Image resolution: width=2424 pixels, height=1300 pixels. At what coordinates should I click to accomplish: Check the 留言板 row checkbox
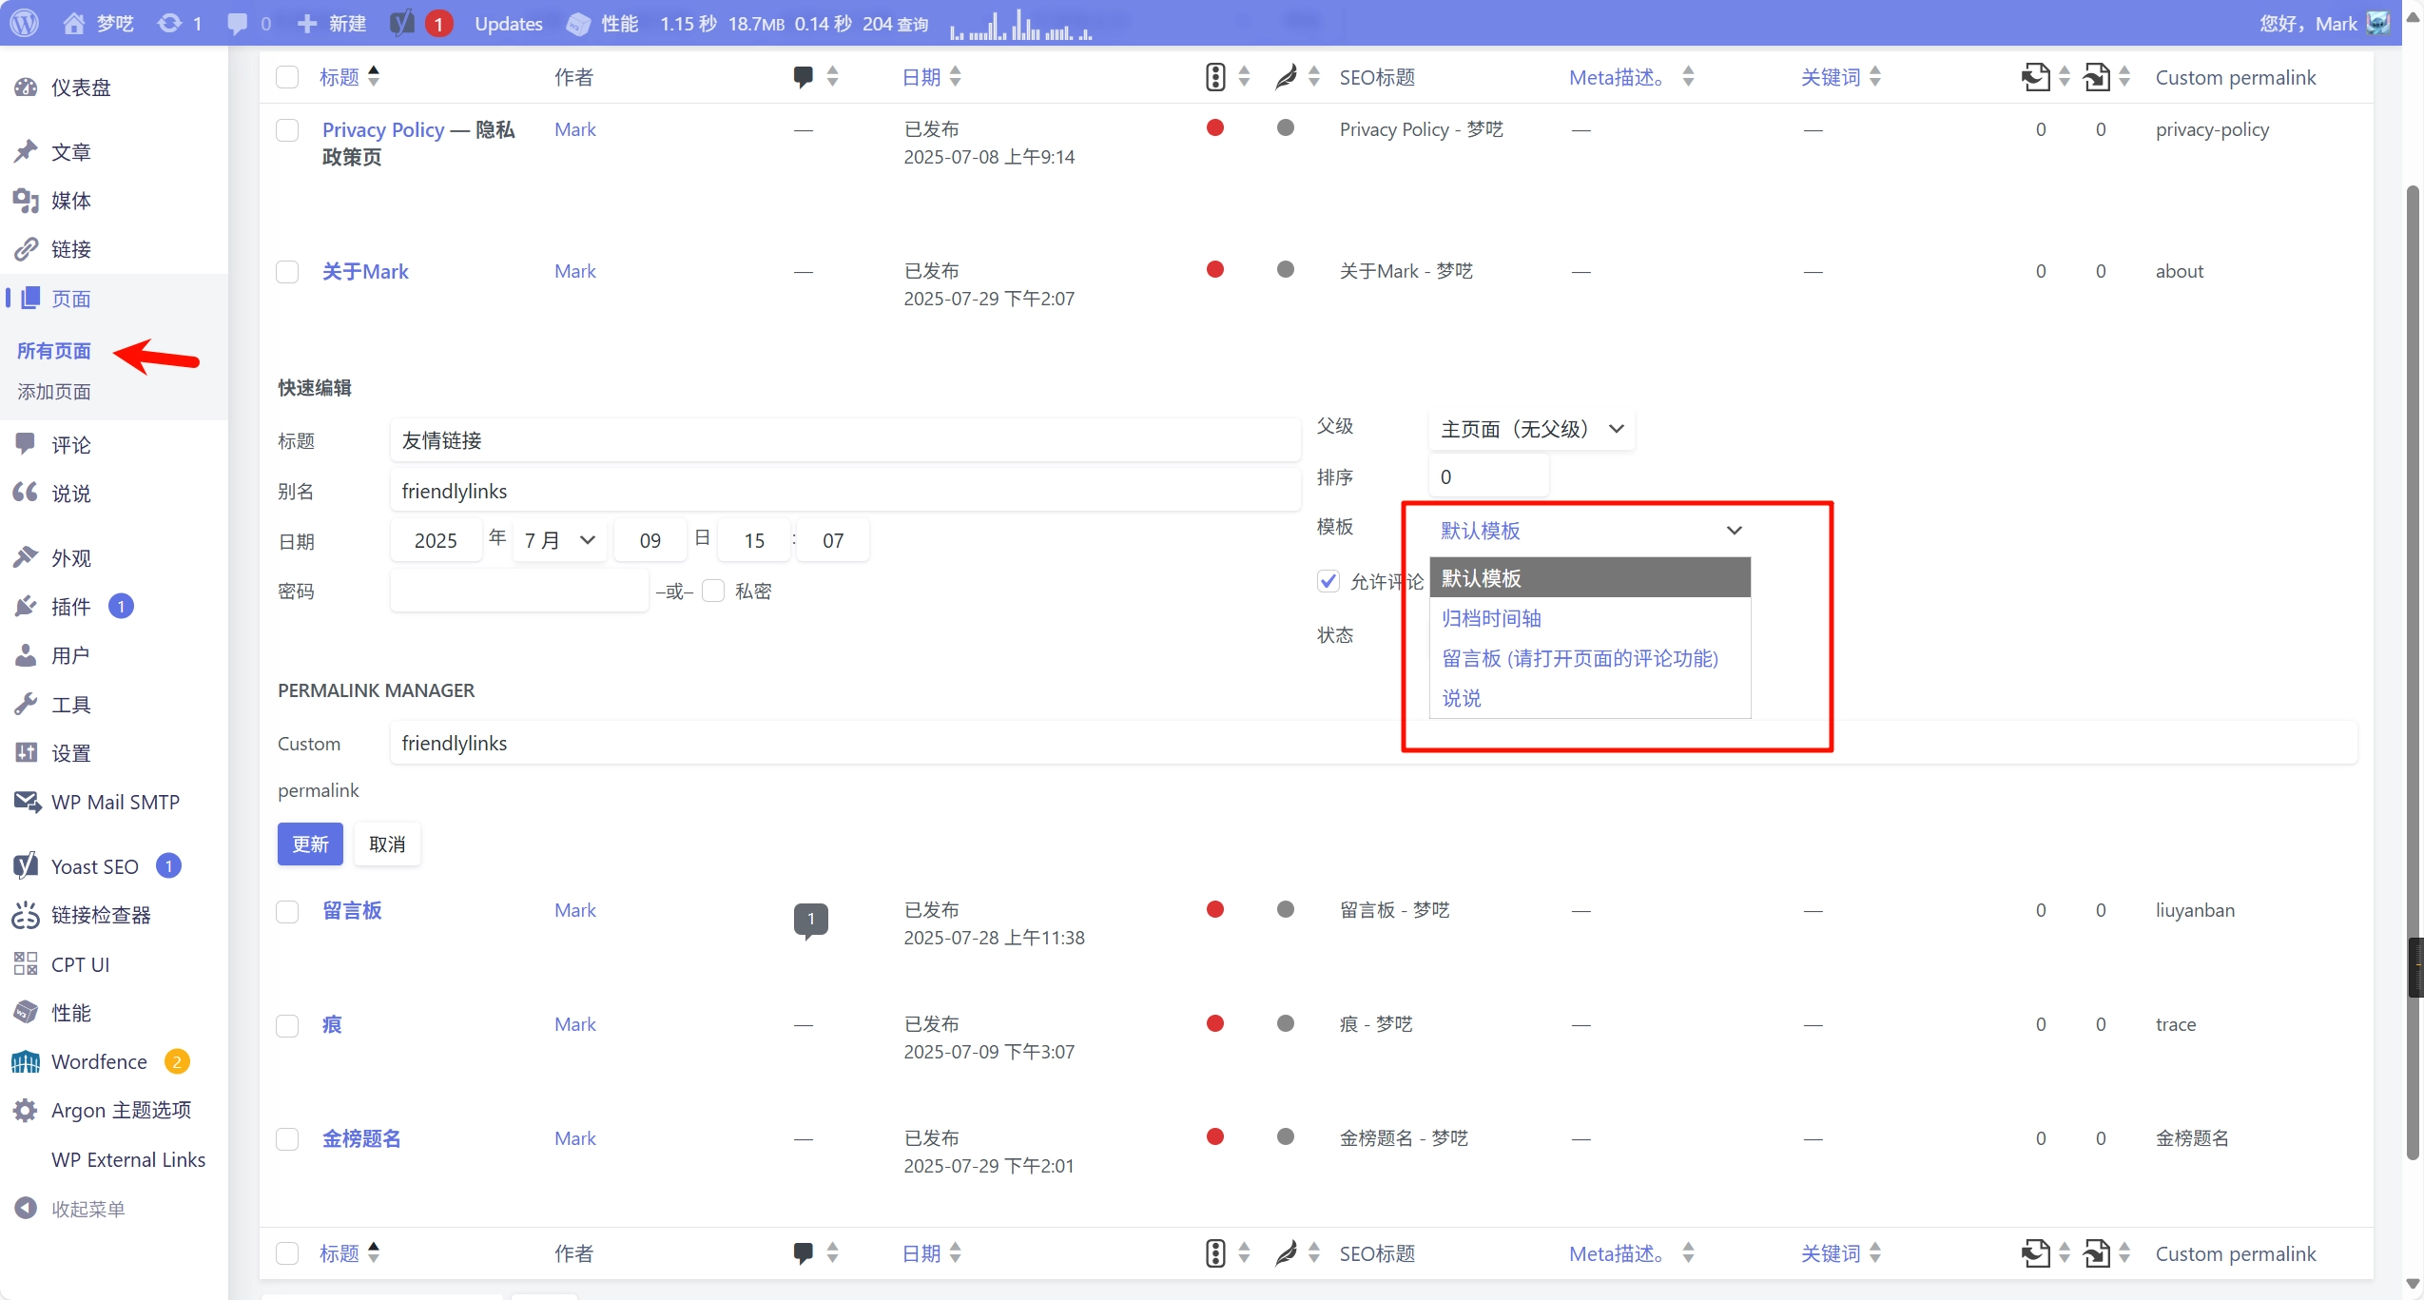(287, 912)
